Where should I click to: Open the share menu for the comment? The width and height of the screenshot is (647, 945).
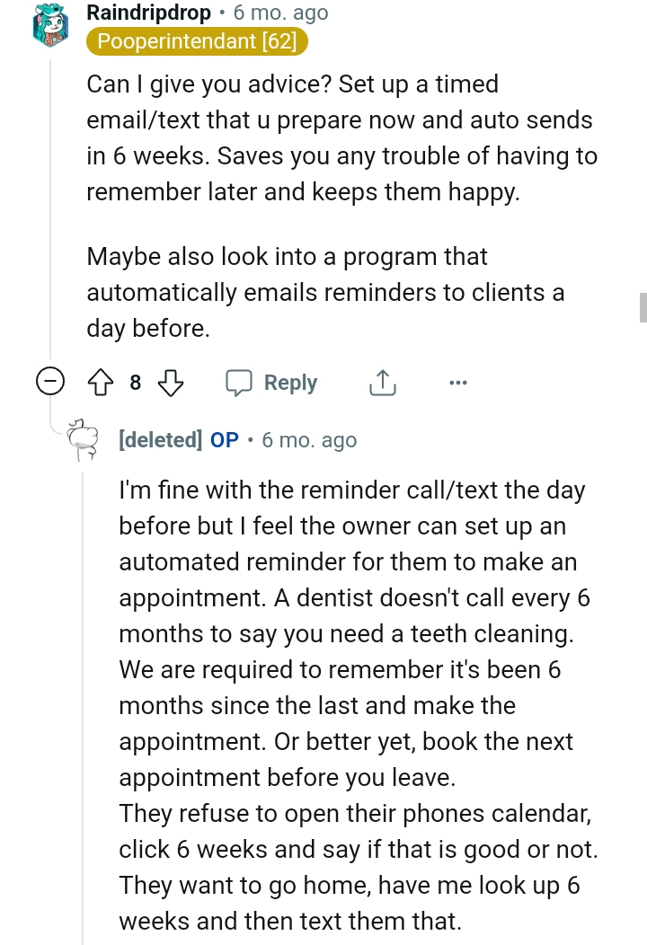[x=383, y=382]
